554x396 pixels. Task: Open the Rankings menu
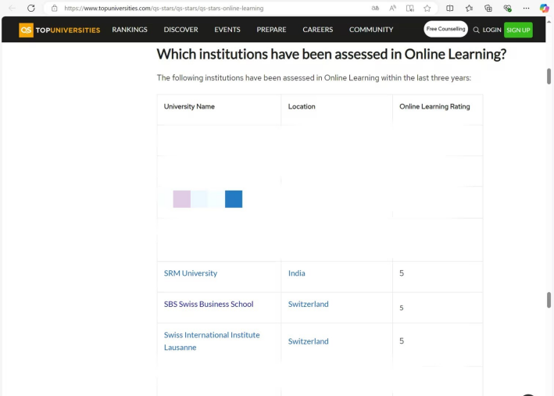pos(130,30)
